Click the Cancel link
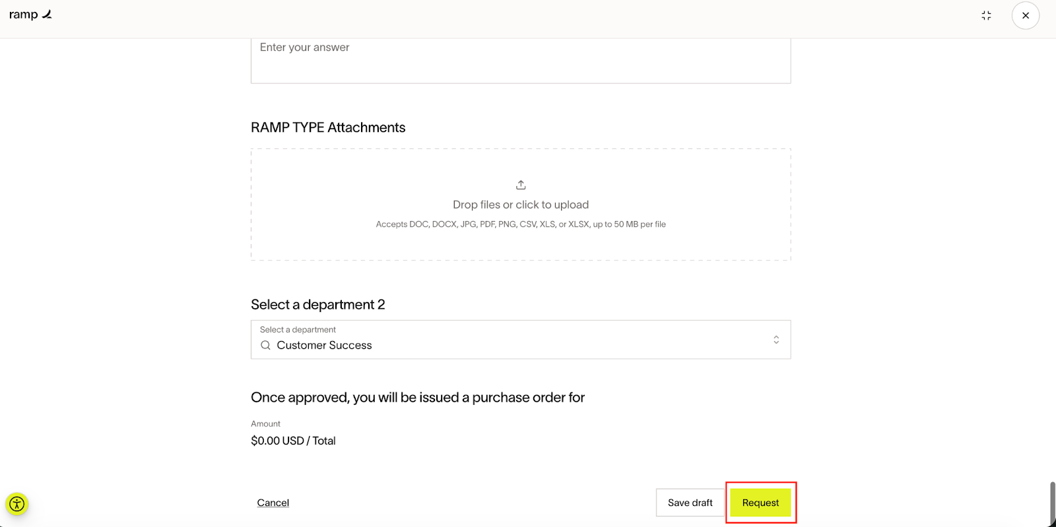The image size is (1056, 527). tap(273, 503)
